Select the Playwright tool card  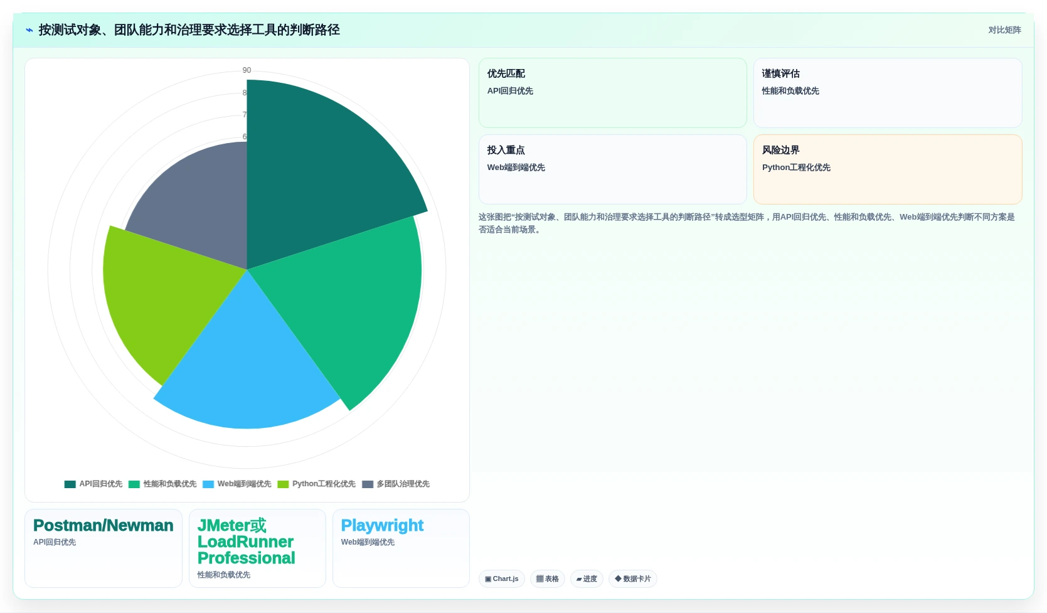[x=401, y=548]
